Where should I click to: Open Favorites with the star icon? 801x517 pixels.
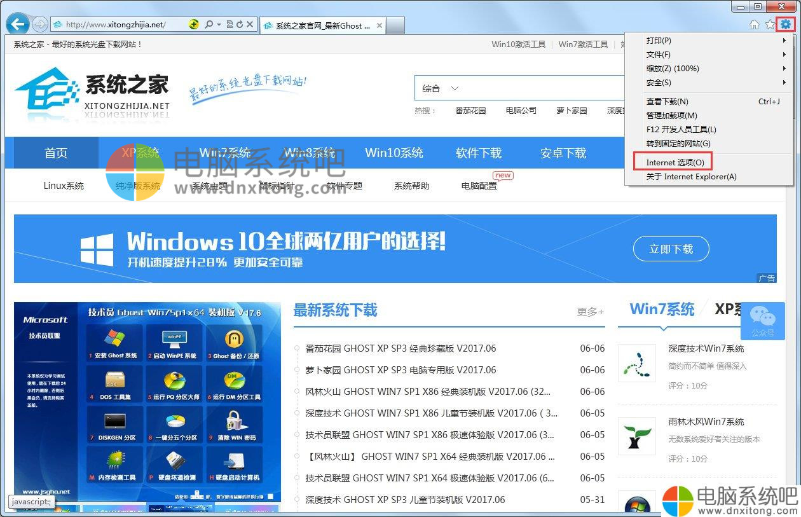click(x=770, y=25)
